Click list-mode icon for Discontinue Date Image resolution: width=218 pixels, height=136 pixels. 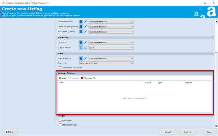[x=81, y=22]
